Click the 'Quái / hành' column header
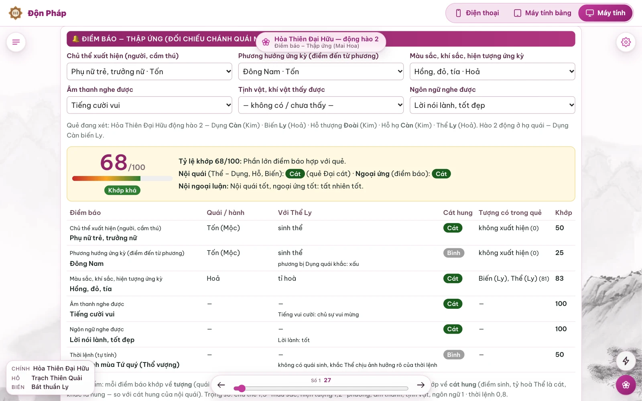642x401 pixels. (x=226, y=213)
